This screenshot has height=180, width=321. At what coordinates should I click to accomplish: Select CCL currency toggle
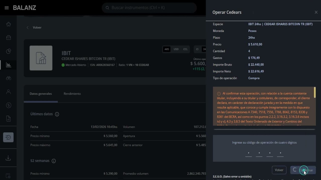tap(185, 49)
